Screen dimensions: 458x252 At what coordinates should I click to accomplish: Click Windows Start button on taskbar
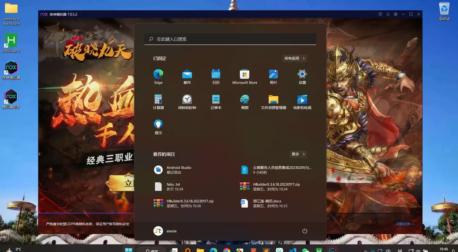tap(128, 250)
